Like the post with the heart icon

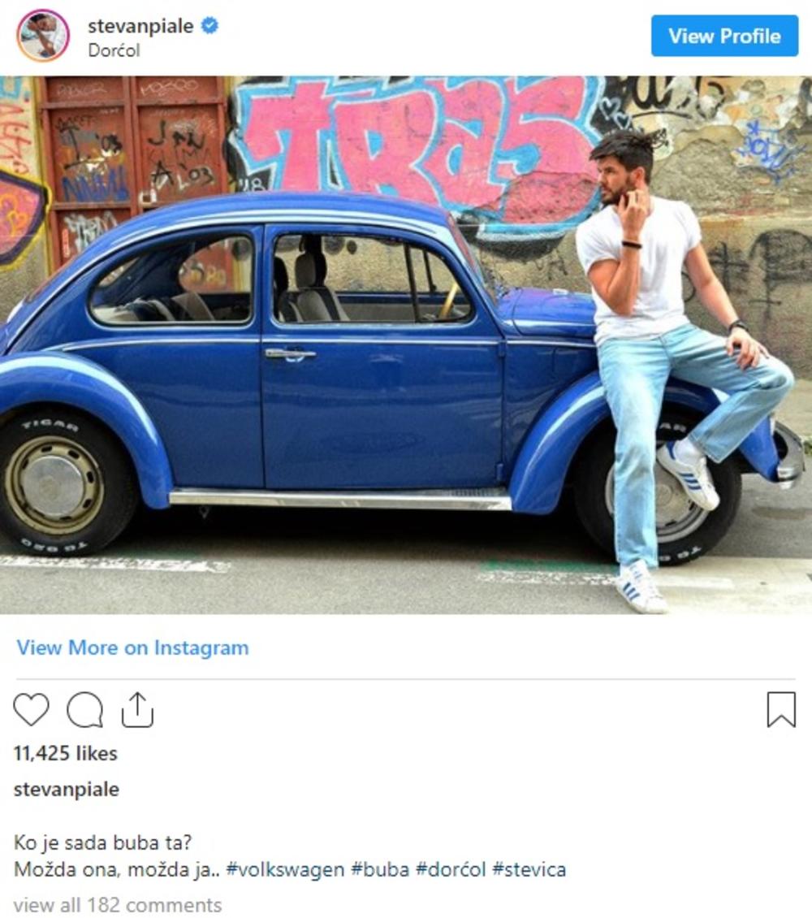tap(31, 709)
